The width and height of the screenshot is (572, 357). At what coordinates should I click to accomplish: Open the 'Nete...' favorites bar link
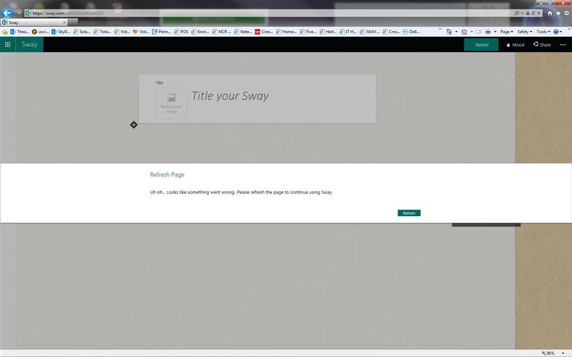(x=243, y=32)
